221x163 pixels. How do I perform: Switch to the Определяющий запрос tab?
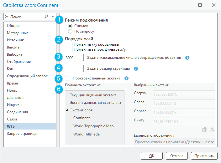(x=27, y=76)
